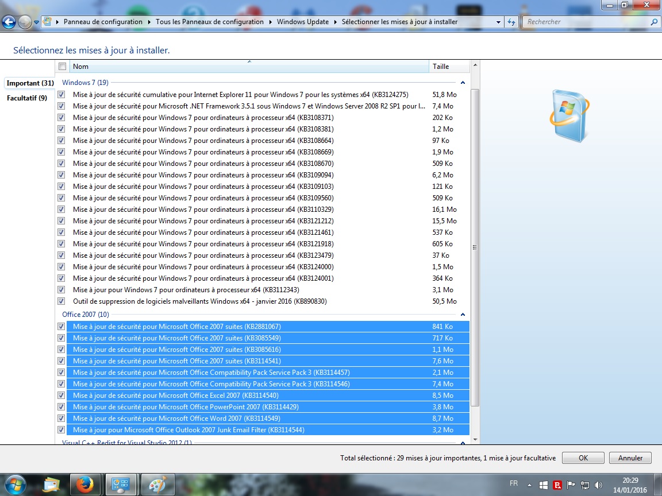The height and width of the screenshot is (496, 662).
Task: Click the FR language indicator
Action: point(514,483)
